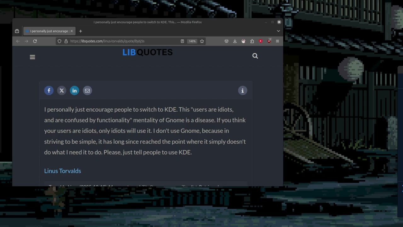Open Firefox View button
This screenshot has height=227, width=403.
coord(17,31)
